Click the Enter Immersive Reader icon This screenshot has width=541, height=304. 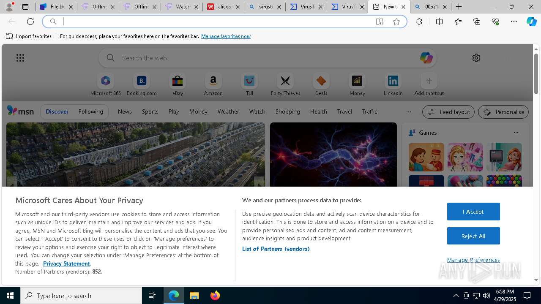click(x=380, y=22)
